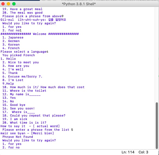This screenshot has width=159, height=155.
Task: Click the line '20. The meal was good'
Action: (22, 13)
